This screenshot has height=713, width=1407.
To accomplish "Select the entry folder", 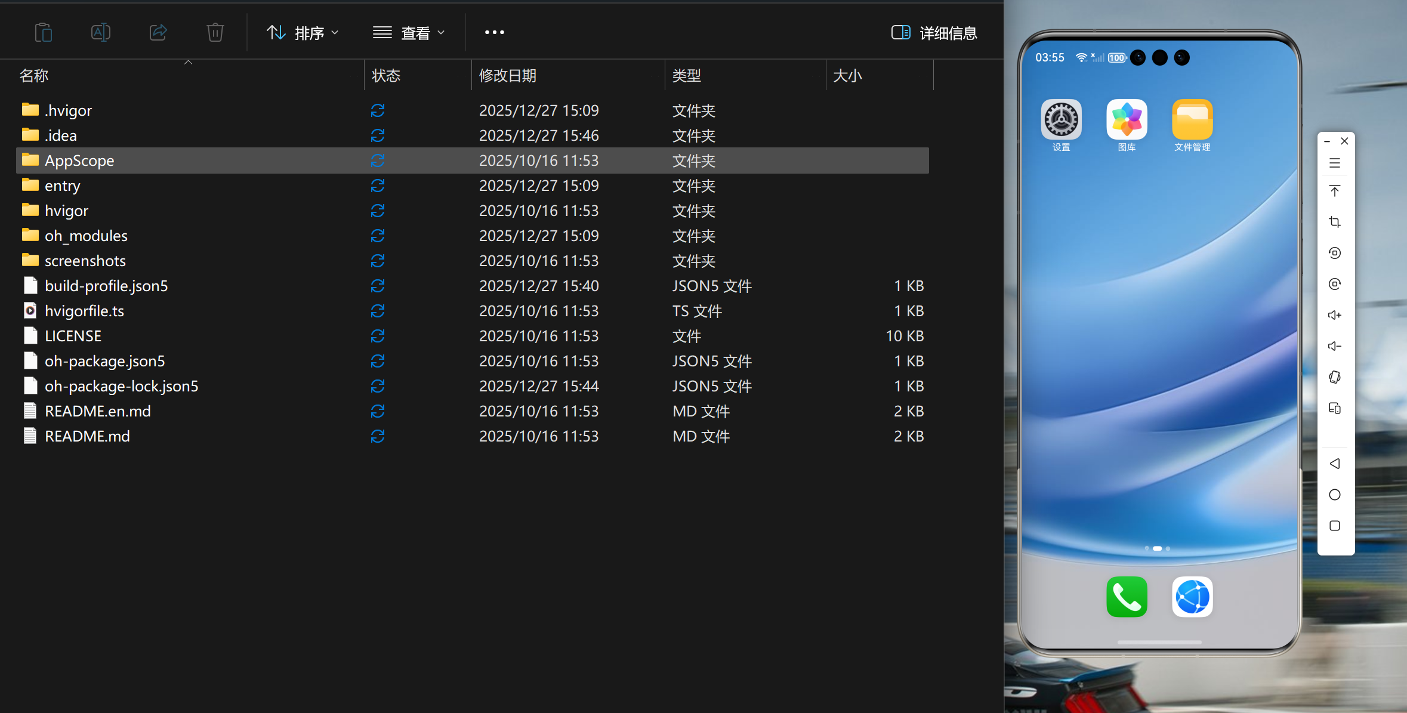I will (62, 186).
